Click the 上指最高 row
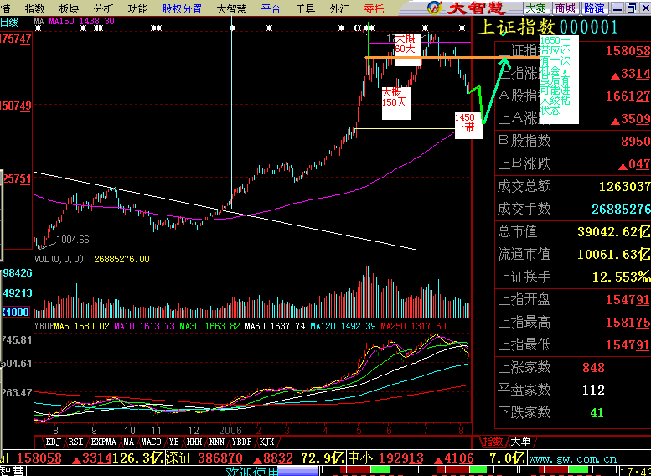Screen dimensions: 651x476 (573, 322)
